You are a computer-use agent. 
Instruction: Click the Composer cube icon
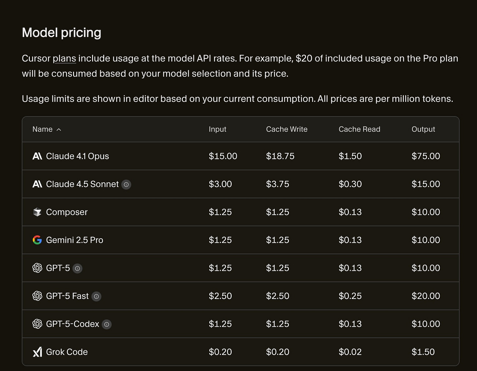pos(37,212)
